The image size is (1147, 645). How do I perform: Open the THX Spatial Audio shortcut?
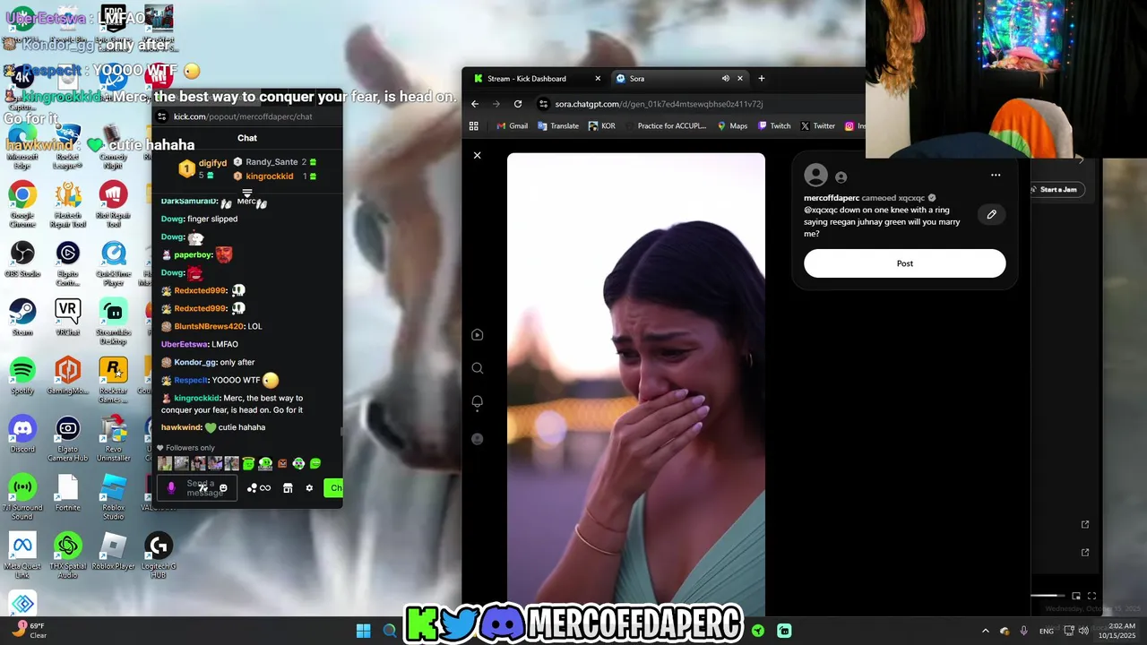[x=68, y=555]
